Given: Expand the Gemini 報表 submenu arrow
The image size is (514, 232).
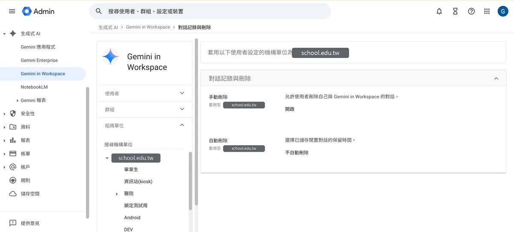Looking at the screenshot, I should pos(18,100).
